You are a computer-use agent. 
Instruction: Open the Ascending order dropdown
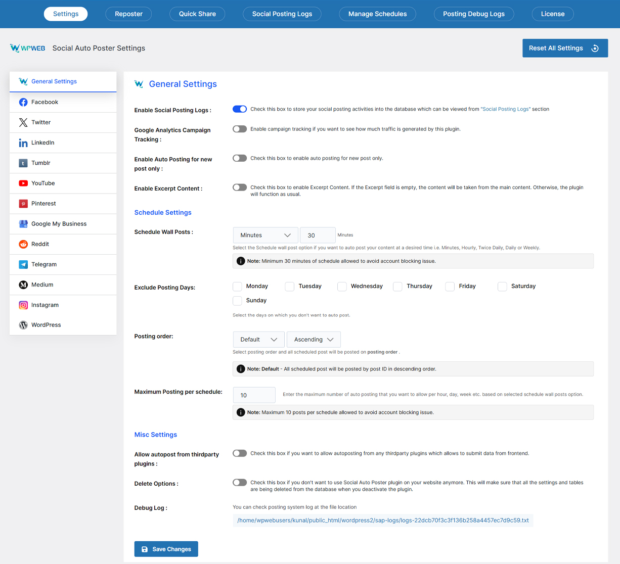(x=314, y=340)
